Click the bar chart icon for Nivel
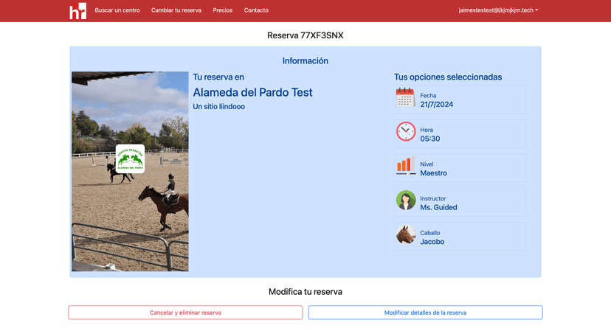 tap(405, 167)
